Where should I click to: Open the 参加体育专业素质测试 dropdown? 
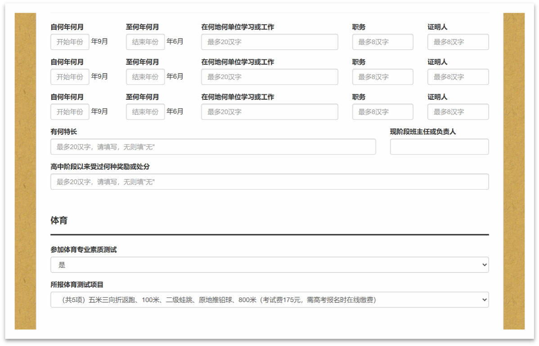(x=269, y=265)
